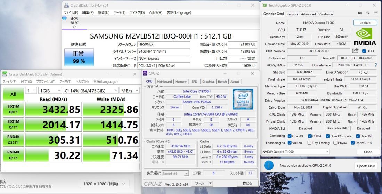Click the blue disk status orb in CrystalDiskInfo

pyautogui.click(x=65, y=18)
